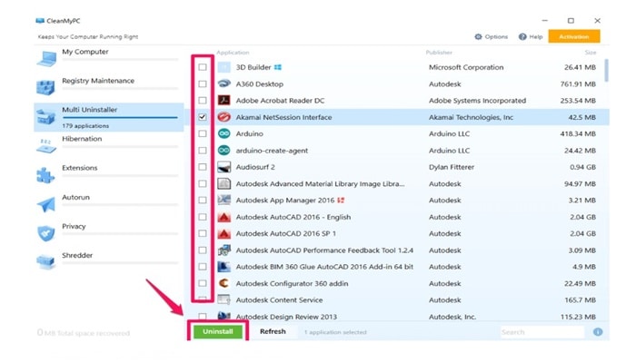Image resolution: width=636 pixels, height=363 pixels.
Task: Click the A360 Desktop app icon
Action: [224, 83]
